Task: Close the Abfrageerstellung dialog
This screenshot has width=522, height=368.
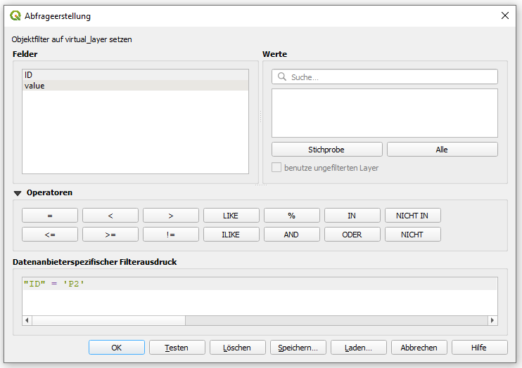Action: pos(505,15)
